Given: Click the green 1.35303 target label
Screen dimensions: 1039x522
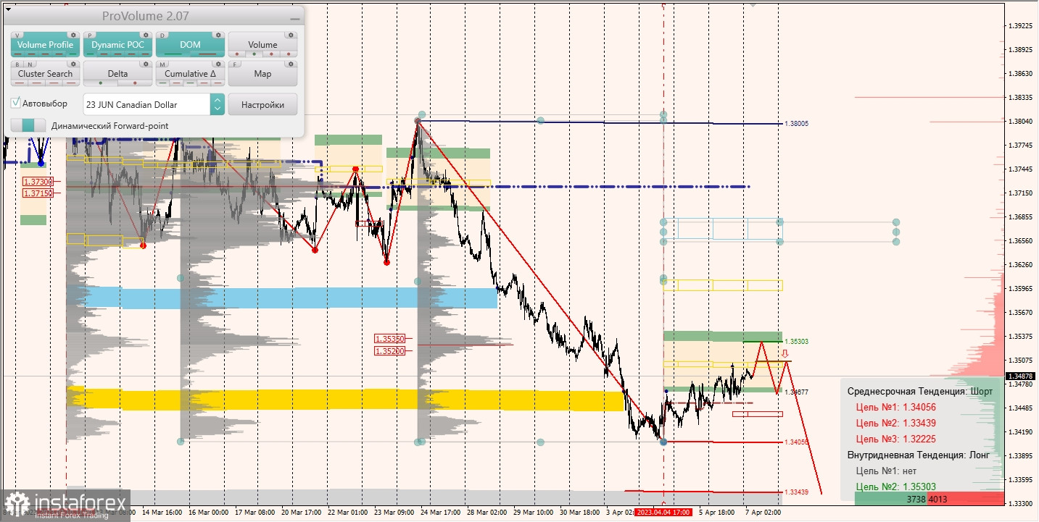Looking at the screenshot, I should tap(797, 342).
